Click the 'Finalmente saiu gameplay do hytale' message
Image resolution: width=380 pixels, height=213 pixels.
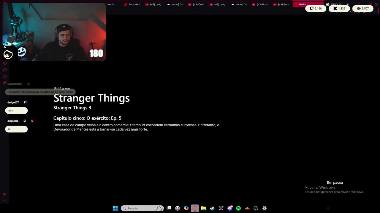(x=40, y=92)
